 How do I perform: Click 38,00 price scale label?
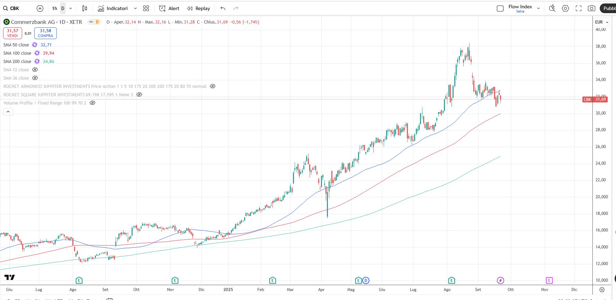click(601, 46)
